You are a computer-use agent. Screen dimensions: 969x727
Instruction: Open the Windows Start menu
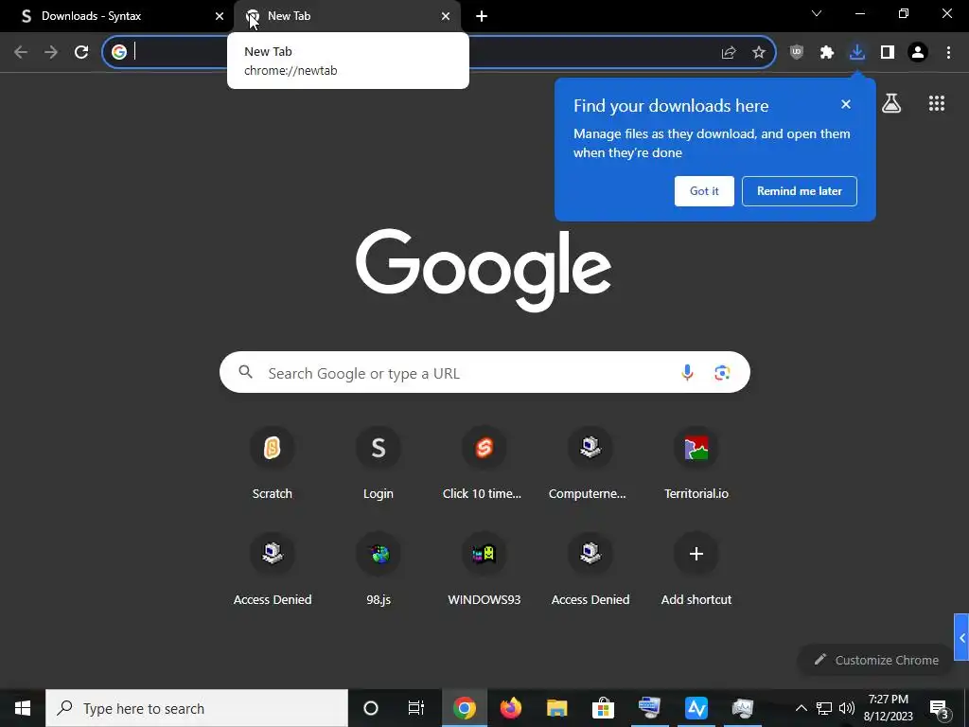(23, 708)
